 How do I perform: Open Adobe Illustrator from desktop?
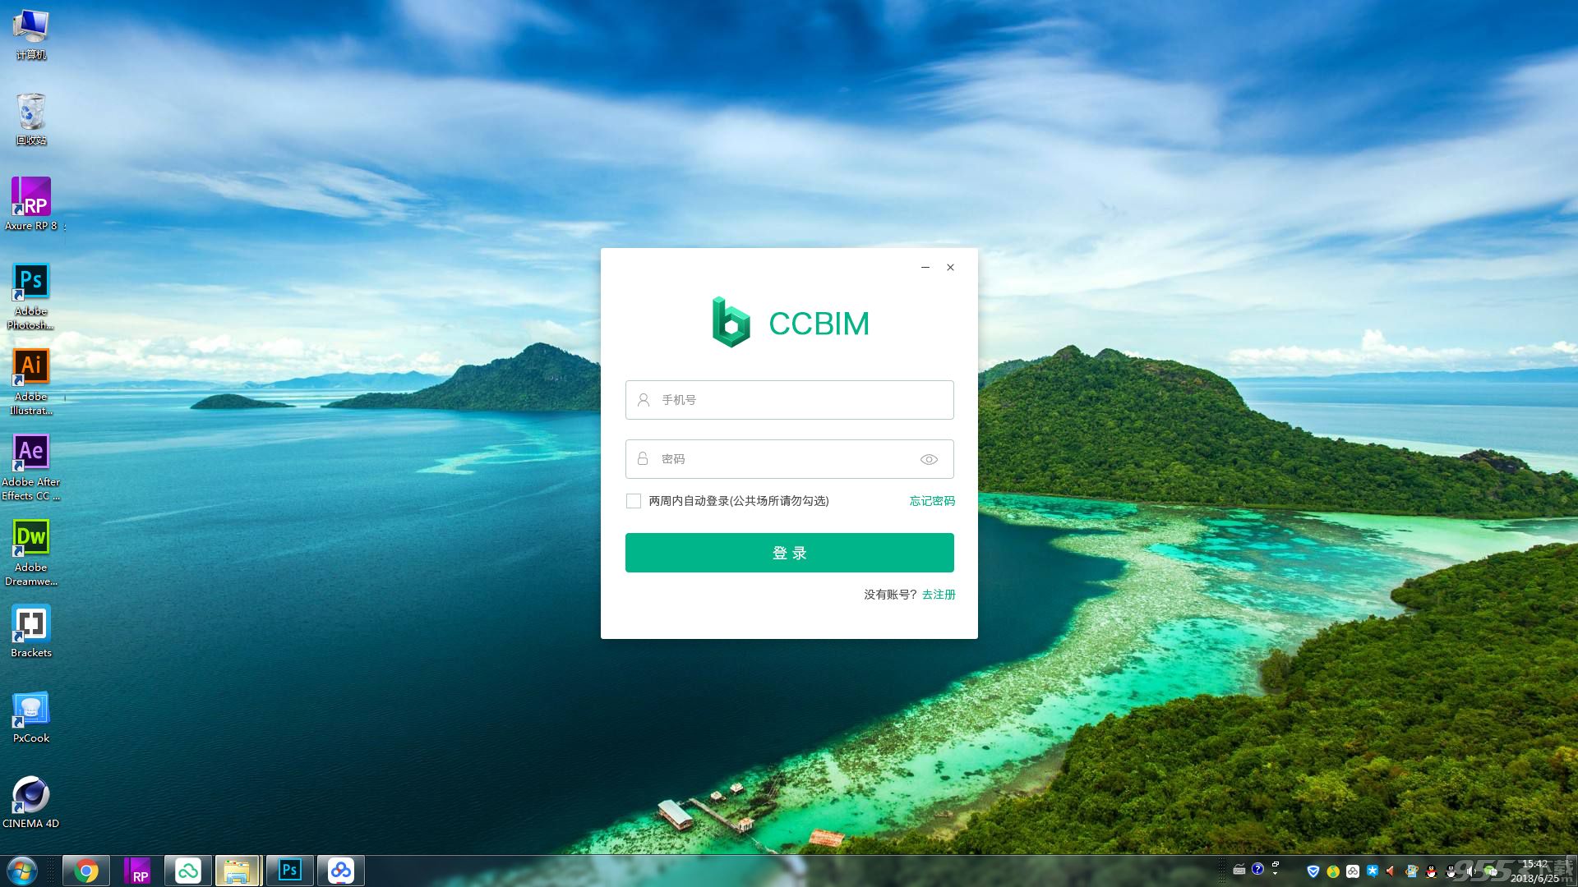click(x=30, y=366)
